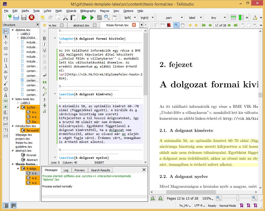Image resolution: width=265 pixels, height=211 pixels.
Task: Open accented characters panel icon
Action: click(6, 95)
